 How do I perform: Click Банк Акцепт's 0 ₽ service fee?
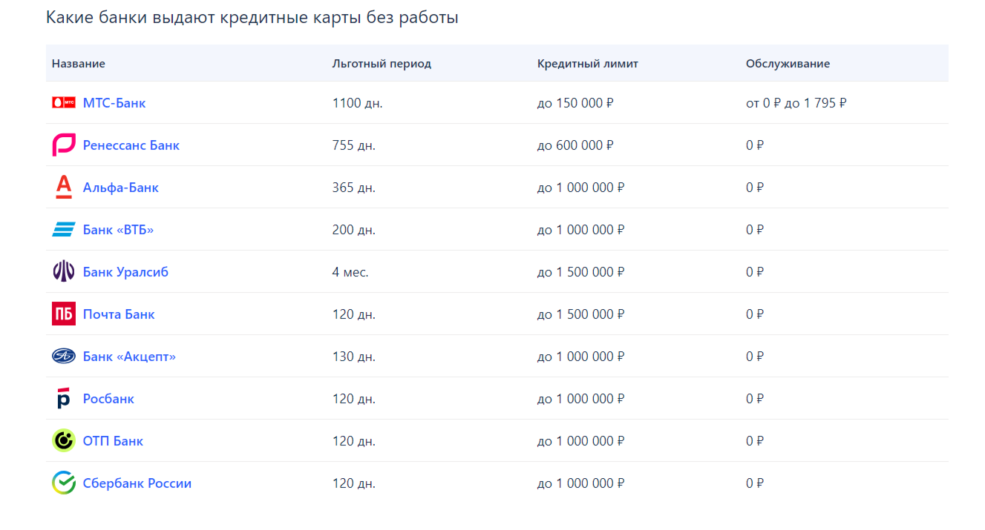(x=755, y=357)
